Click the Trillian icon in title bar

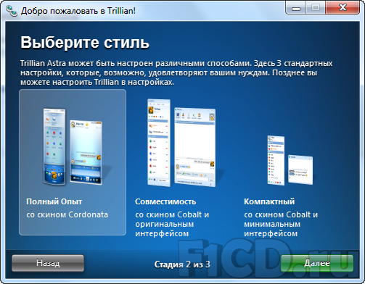click(x=12, y=11)
